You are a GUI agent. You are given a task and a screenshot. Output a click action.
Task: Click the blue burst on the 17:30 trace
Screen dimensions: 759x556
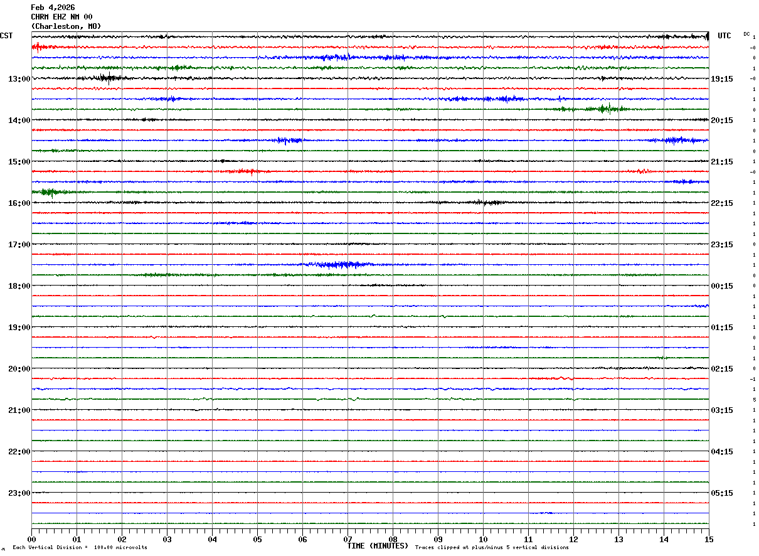coord(339,265)
